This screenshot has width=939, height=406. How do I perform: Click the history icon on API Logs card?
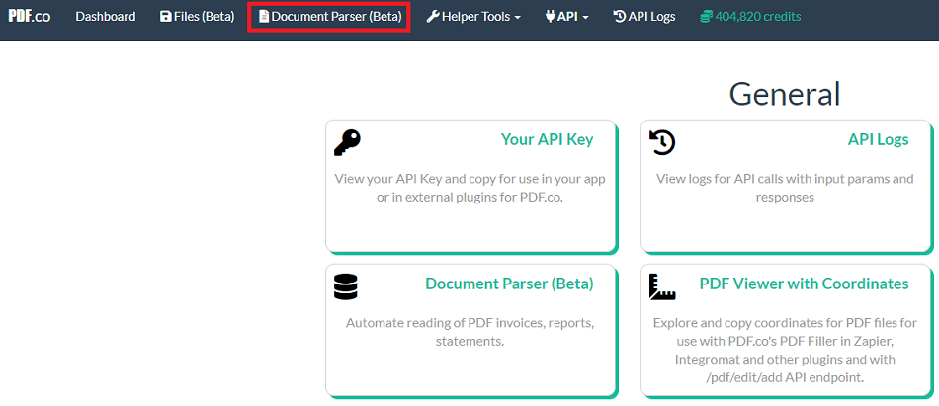[662, 143]
